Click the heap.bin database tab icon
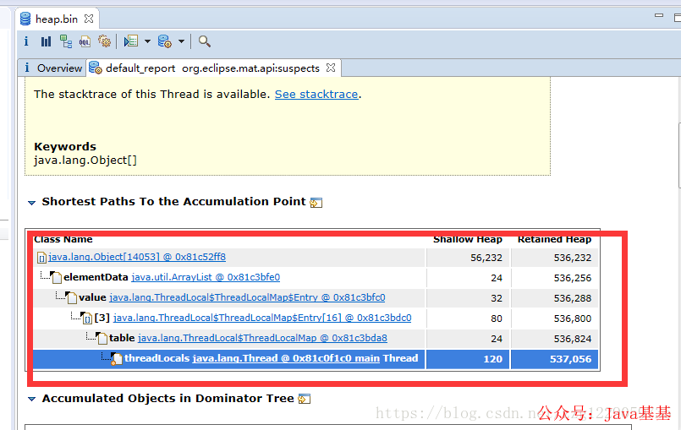This screenshot has height=430, width=681. pos(25,19)
